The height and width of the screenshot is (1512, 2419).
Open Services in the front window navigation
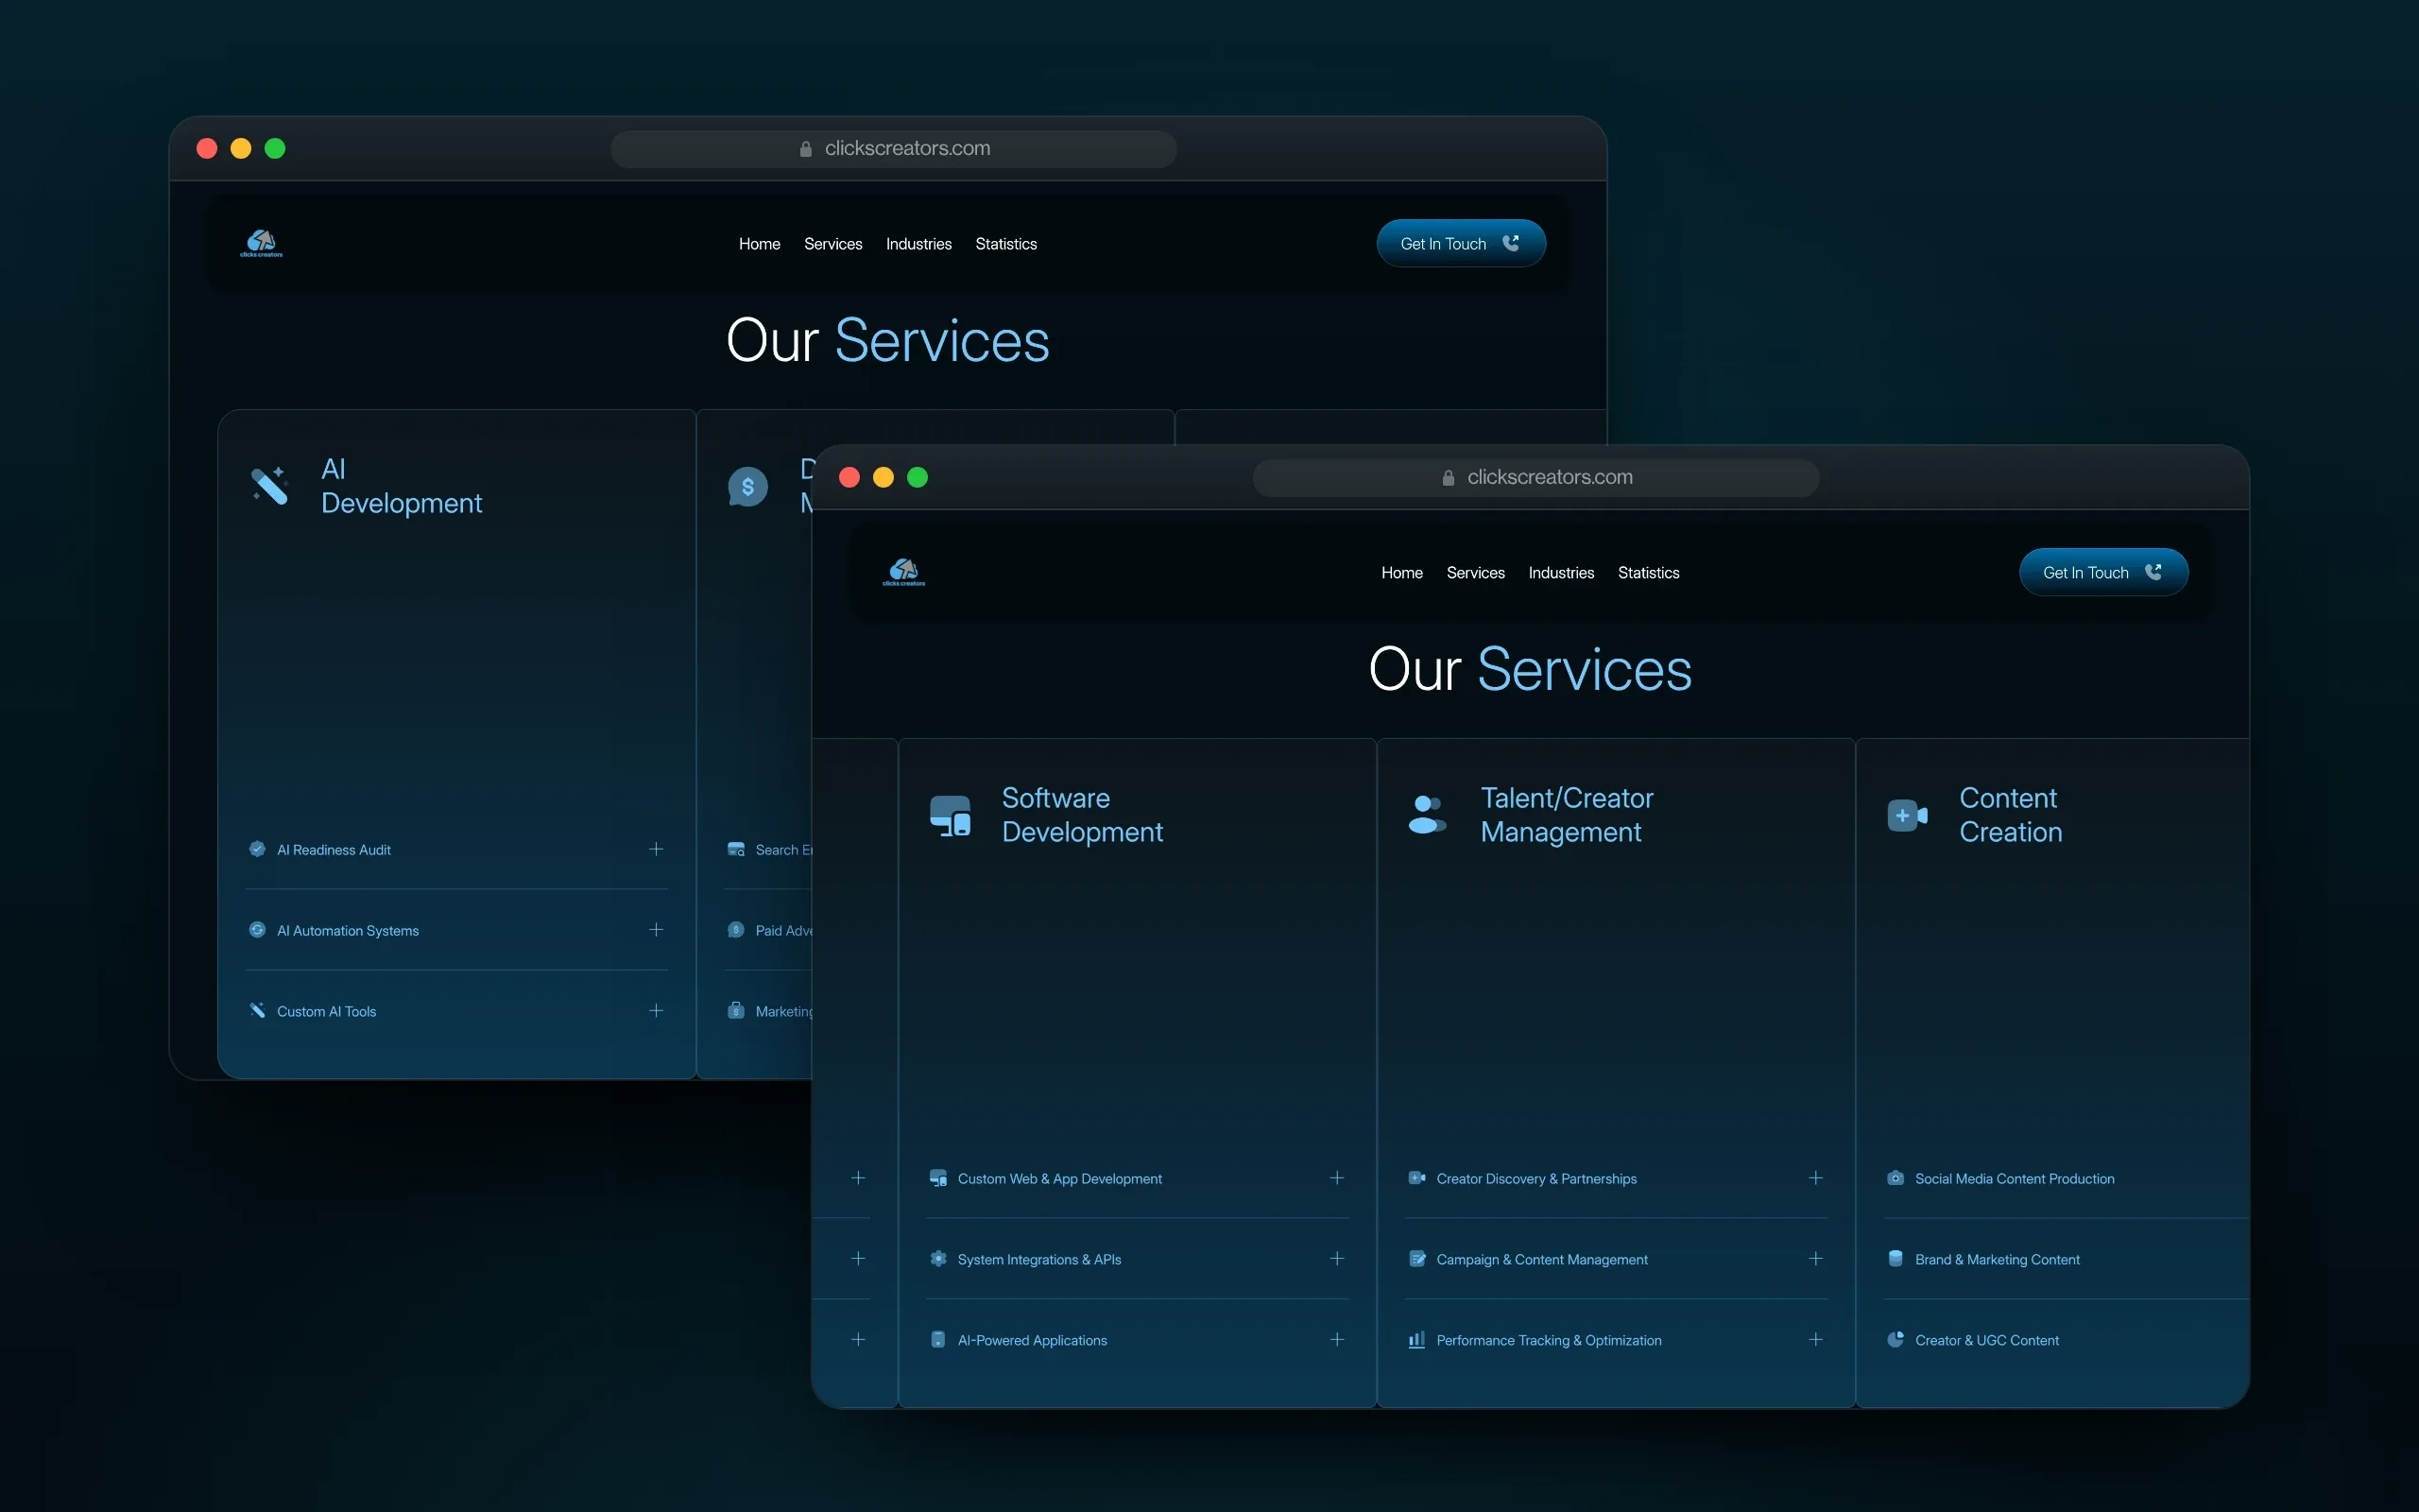click(1475, 572)
